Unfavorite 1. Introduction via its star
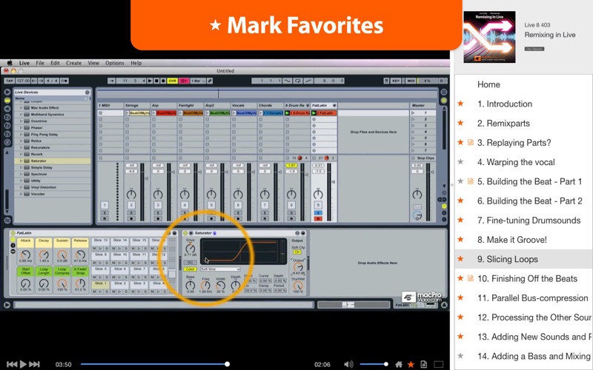This screenshot has width=593, height=370. (x=460, y=104)
